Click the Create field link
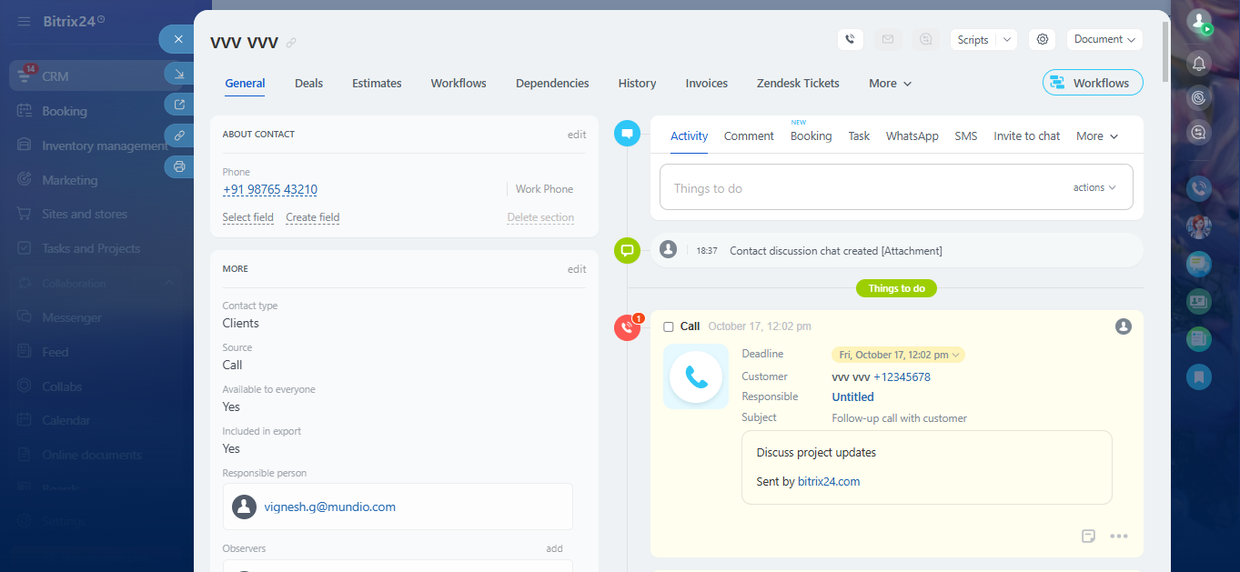Screen dimensions: 1240x572 312,217
